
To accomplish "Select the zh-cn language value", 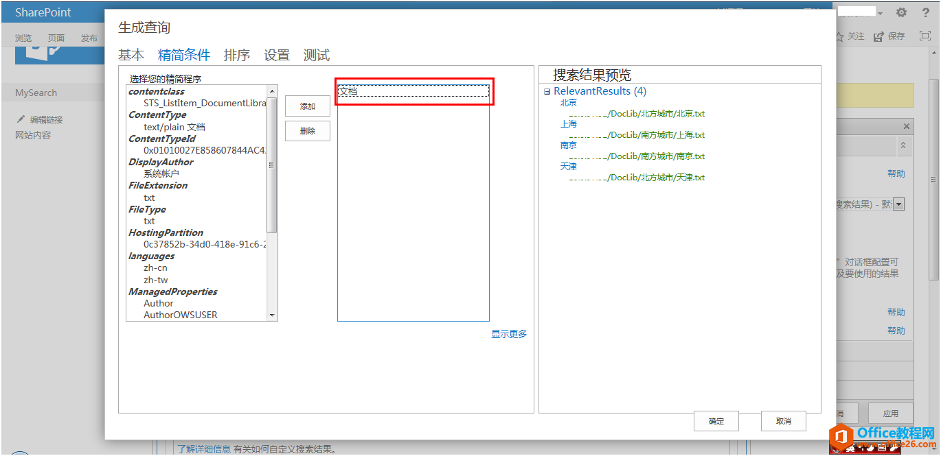I will click(155, 267).
